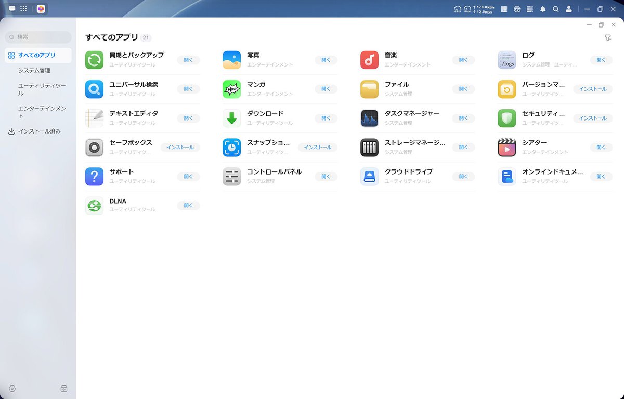The image size is (624, 399).
Task: Install the セーフボックス app
Action: coord(180,148)
